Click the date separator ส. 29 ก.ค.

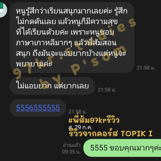80,127
